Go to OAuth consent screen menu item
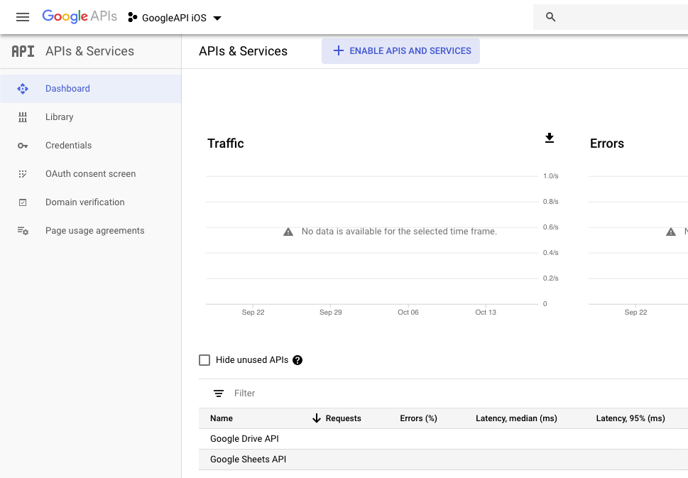Image resolution: width=688 pixels, height=478 pixels. tap(90, 174)
